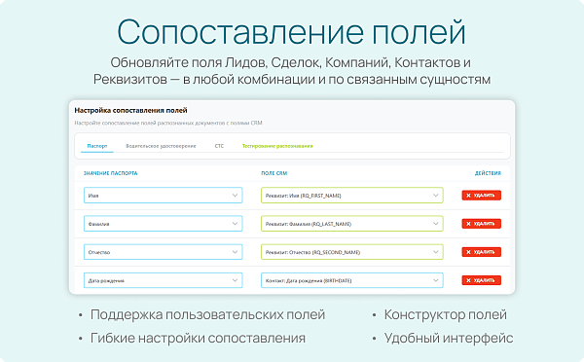Expand the BIRTHDATE CRM field dropdown
584x362 pixels.
pos(352,280)
